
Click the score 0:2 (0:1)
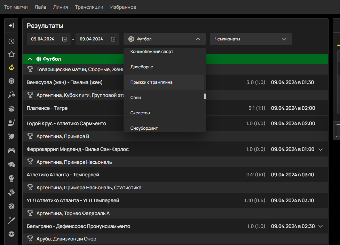256,175
